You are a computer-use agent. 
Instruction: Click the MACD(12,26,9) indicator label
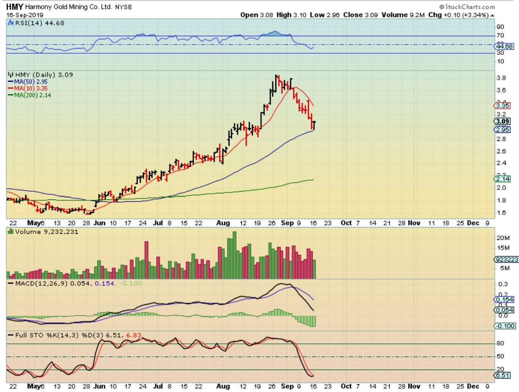click(x=41, y=283)
